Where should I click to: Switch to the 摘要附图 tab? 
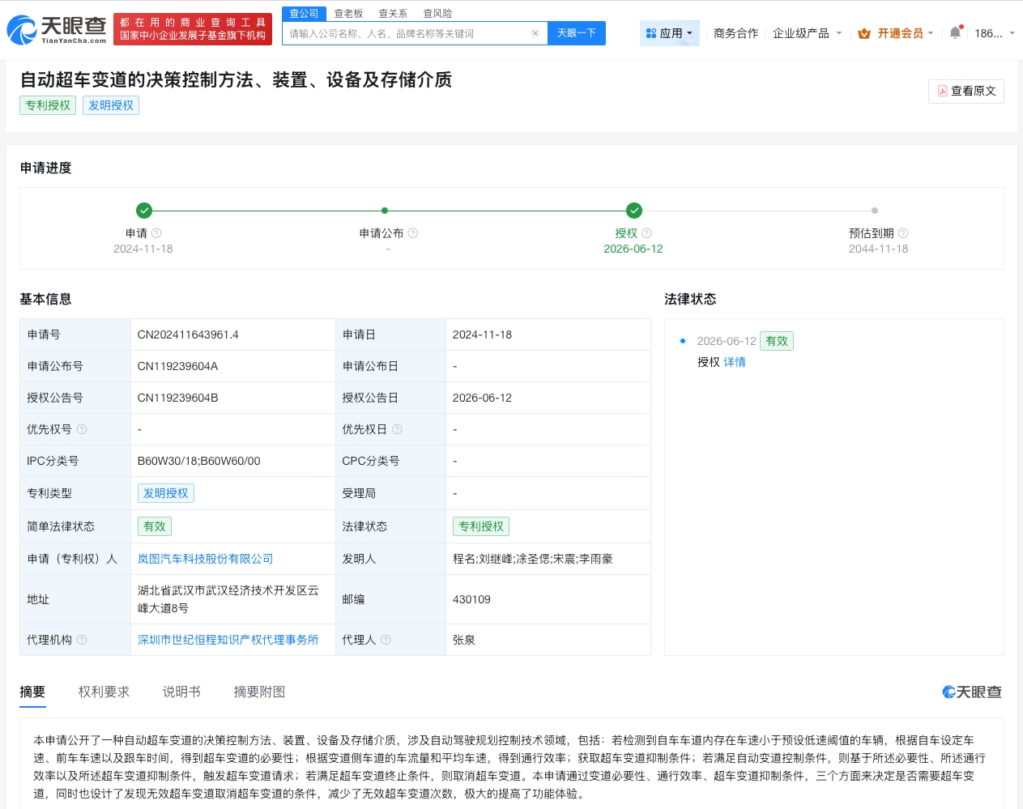tap(259, 692)
